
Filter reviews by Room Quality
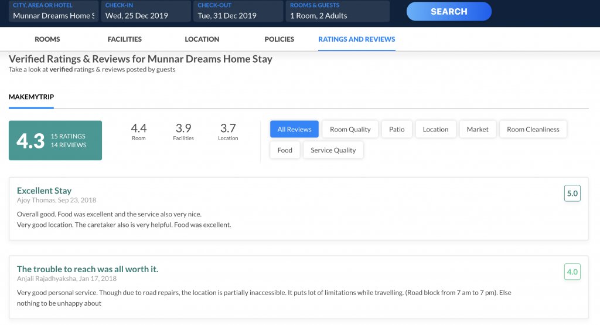pyautogui.click(x=350, y=129)
